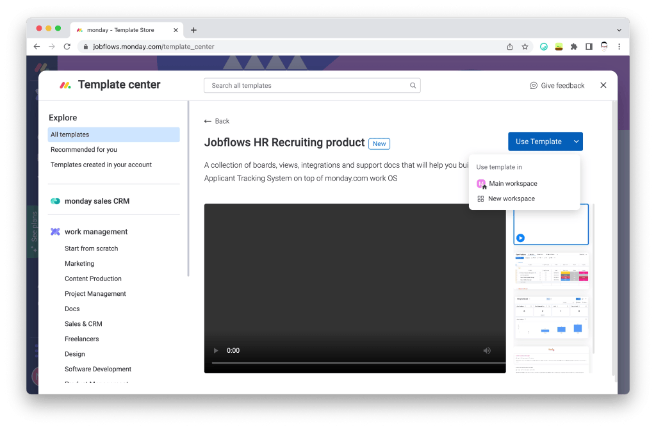This screenshot has width=656, height=429.
Task: Select Marketing templates
Action: (79, 263)
